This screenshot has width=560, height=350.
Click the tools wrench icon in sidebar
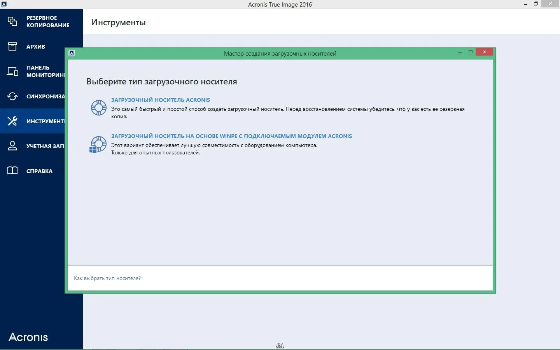12,121
